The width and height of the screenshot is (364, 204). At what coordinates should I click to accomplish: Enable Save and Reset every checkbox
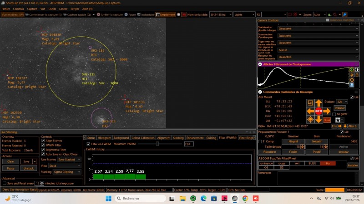click(5, 183)
